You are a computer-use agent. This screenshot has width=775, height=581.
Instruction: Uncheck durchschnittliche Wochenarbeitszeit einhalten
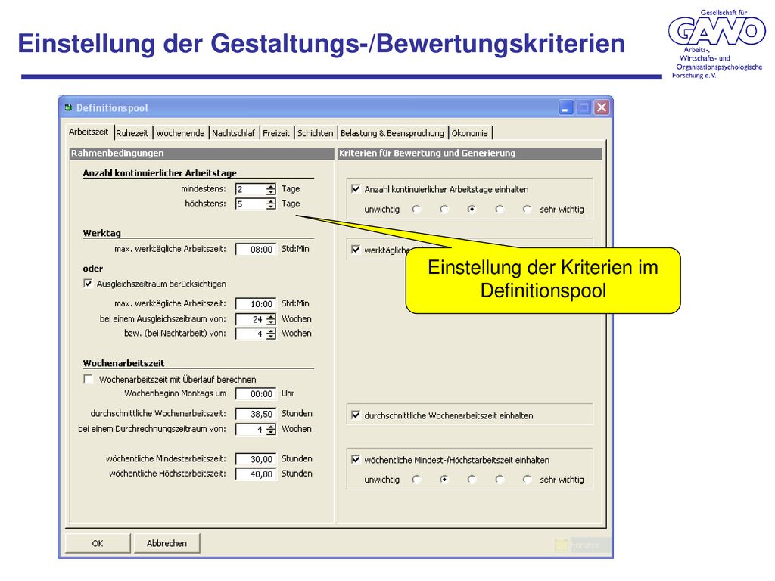coord(356,415)
